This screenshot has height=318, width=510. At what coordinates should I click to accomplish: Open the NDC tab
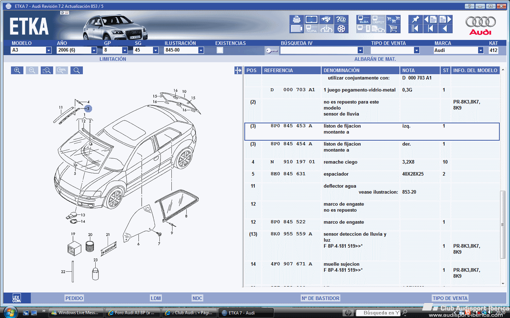pyautogui.click(x=197, y=298)
